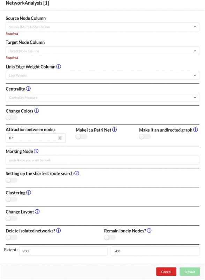The image size is (205, 280).
Task: Click the red Cancel button
Action: 166,272
